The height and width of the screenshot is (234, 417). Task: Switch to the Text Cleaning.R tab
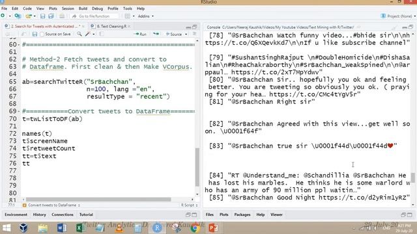pos(111,26)
